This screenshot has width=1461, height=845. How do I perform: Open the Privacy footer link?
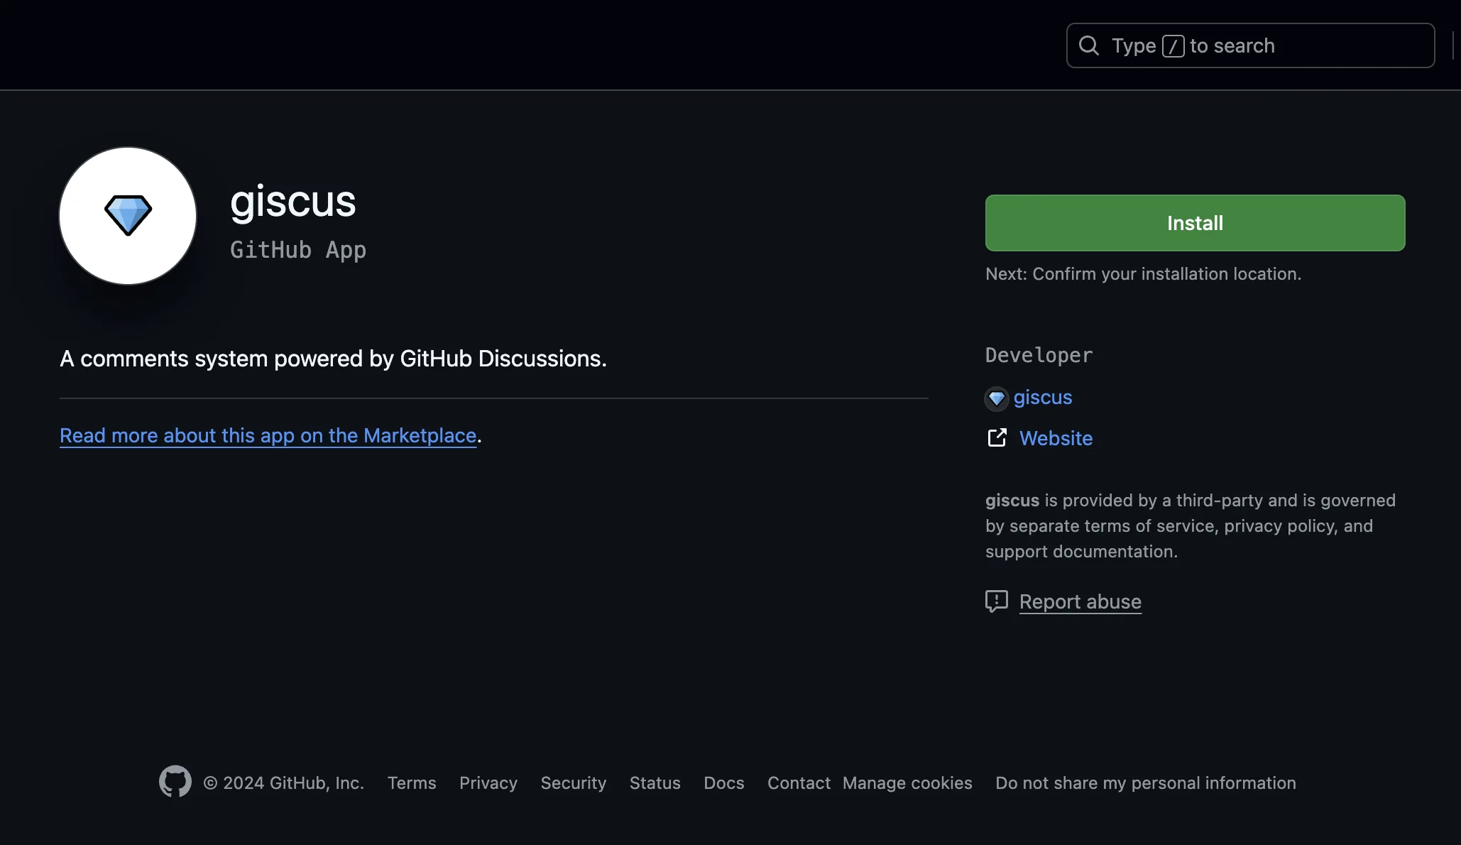point(488,783)
